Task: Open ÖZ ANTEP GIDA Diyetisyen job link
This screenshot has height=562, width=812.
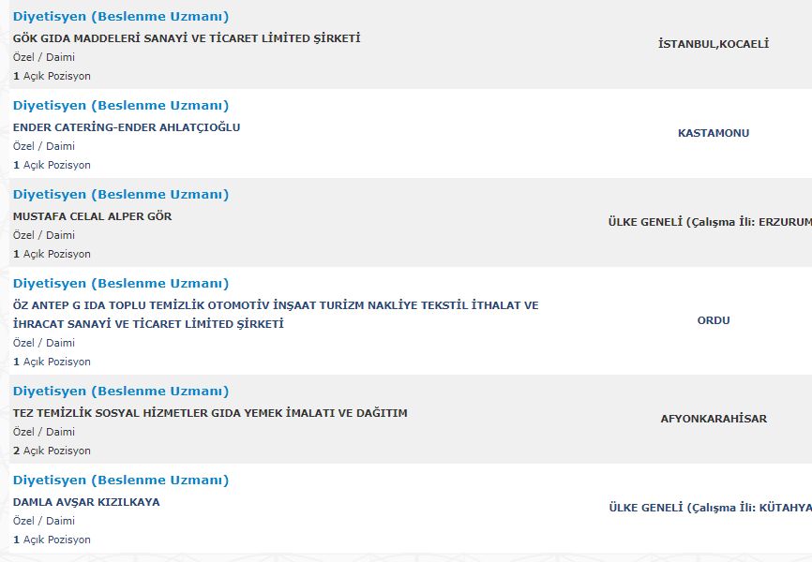Action: click(121, 284)
